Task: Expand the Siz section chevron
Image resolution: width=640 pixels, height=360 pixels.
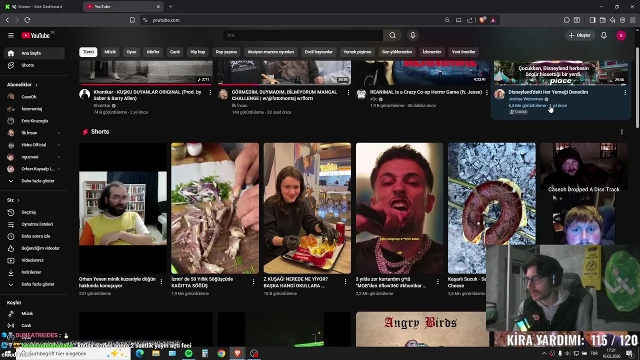Action: pyautogui.click(x=18, y=200)
